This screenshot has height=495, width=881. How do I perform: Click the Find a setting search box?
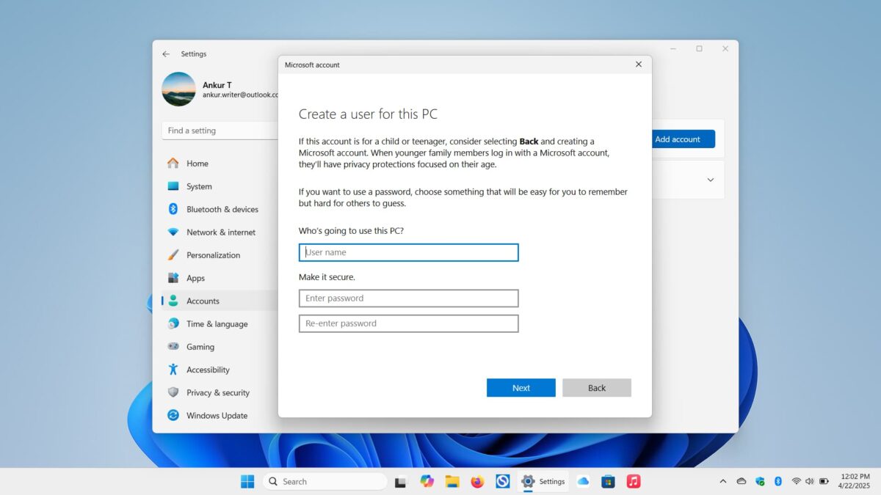click(220, 131)
